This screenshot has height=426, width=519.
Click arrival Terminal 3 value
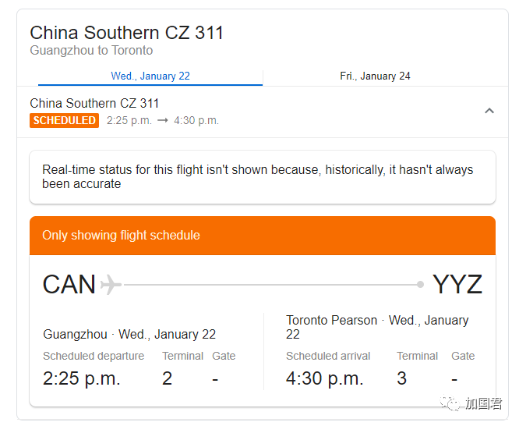401,378
